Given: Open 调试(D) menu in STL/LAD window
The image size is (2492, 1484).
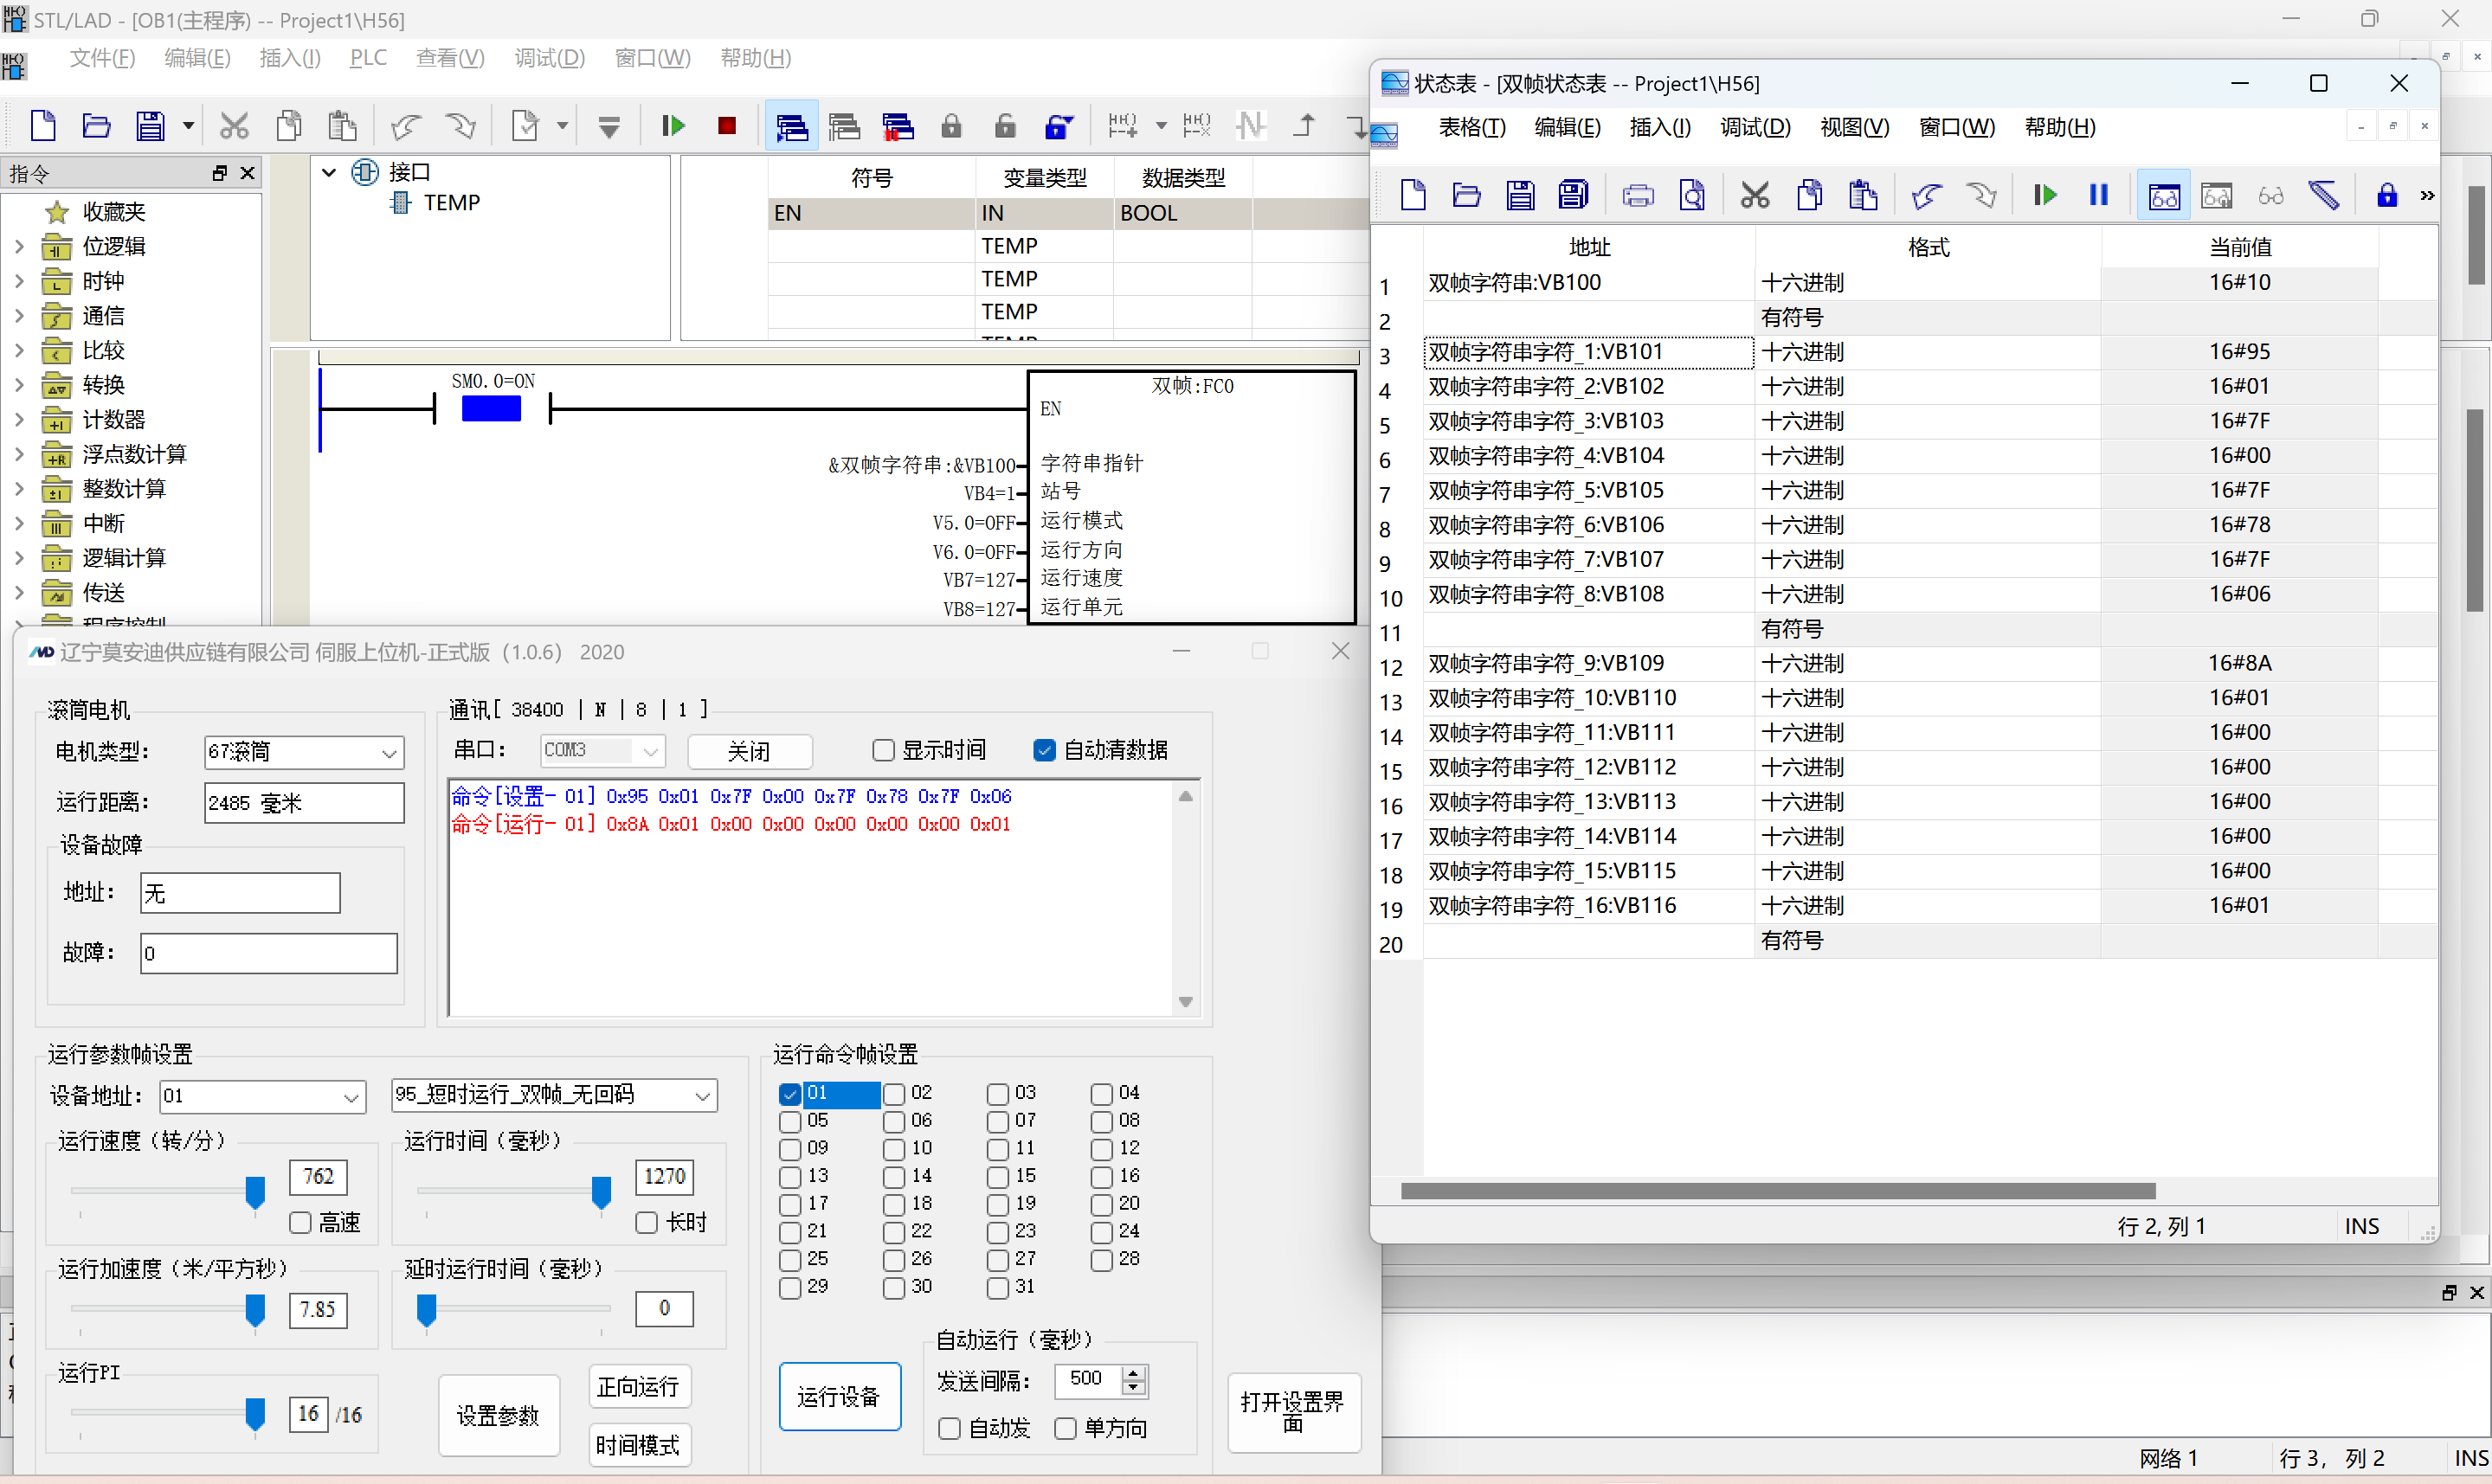Looking at the screenshot, I should [x=550, y=58].
